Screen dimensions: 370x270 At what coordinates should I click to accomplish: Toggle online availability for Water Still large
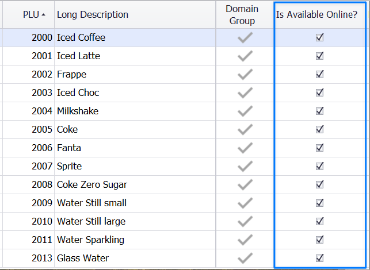pos(320,222)
